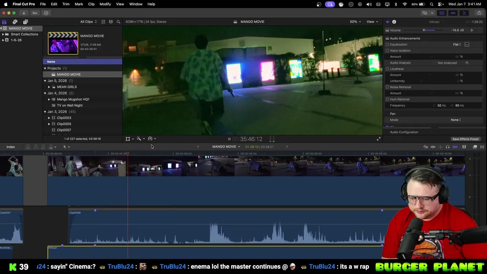Screen dimensions: 487x274
Task: Open the Keyword Editor key icon
Action: (x=35, y=13)
